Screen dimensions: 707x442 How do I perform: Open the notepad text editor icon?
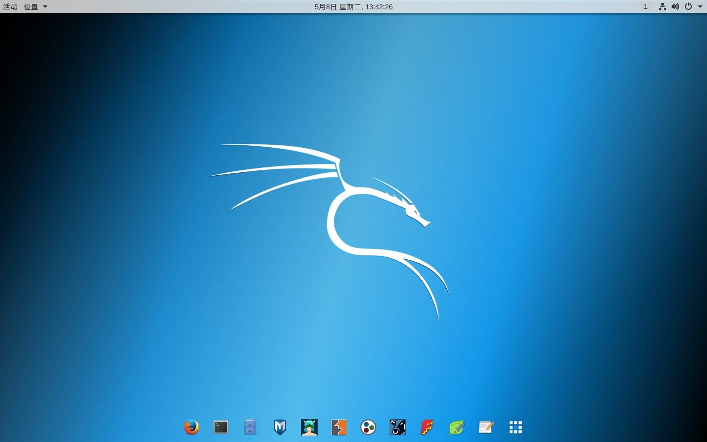[486, 427]
